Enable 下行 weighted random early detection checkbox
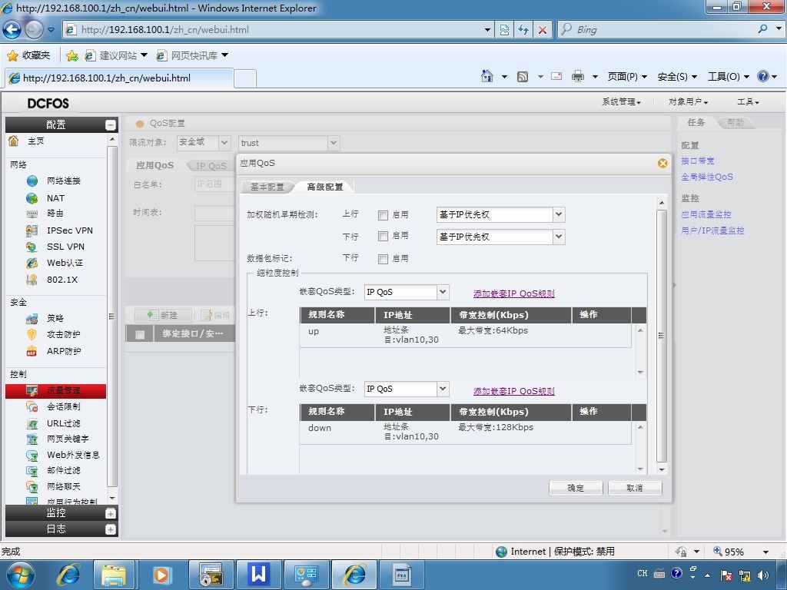This screenshot has width=787, height=590. click(x=383, y=237)
